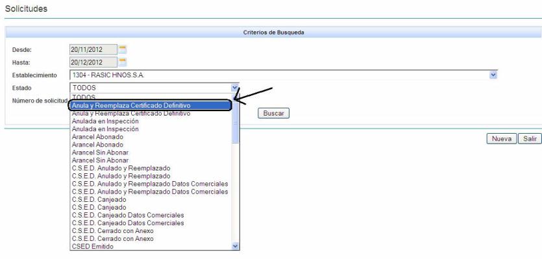Click the Criterios de Busqueda panel header

coord(273,32)
